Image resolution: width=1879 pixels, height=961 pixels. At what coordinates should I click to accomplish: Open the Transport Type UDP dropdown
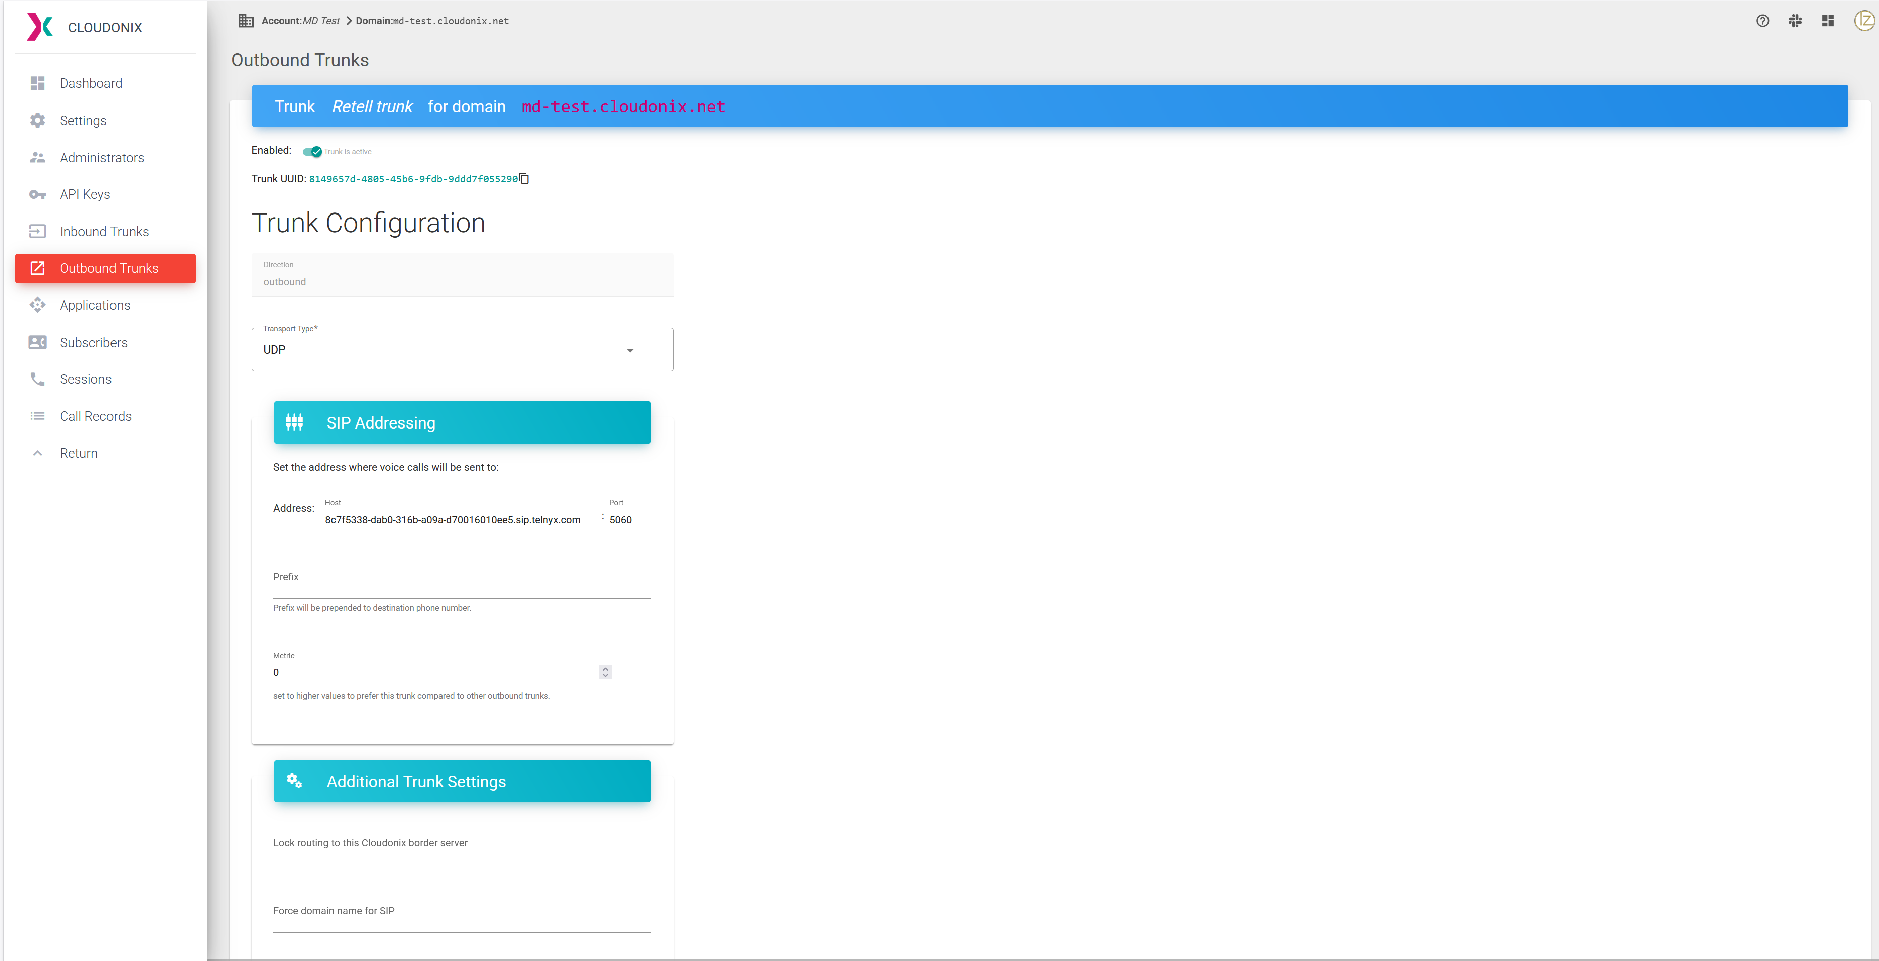tap(462, 350)
